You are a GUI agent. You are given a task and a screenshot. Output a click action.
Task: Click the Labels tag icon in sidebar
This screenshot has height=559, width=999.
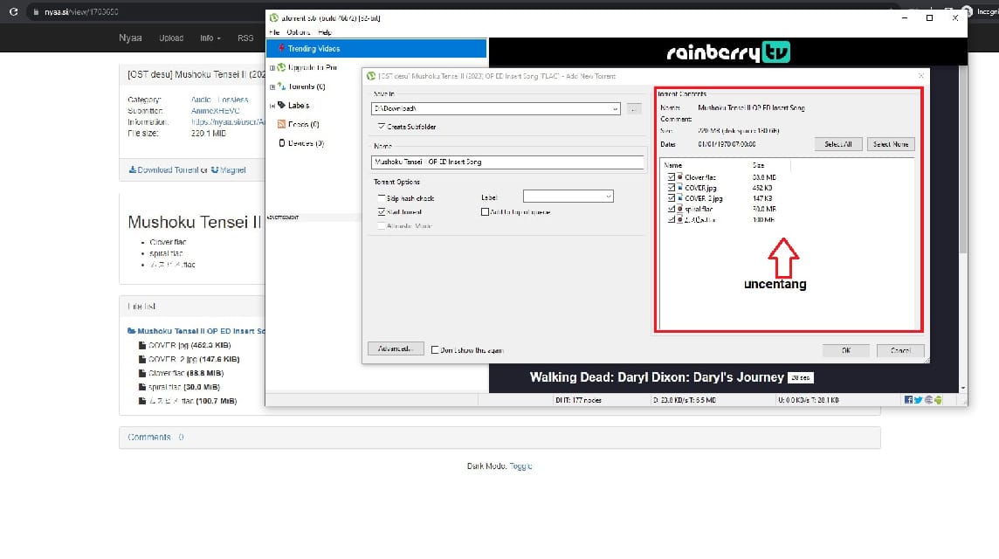(281, 105)
